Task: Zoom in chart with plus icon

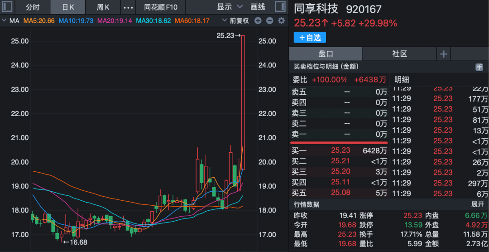Action: 258,21
